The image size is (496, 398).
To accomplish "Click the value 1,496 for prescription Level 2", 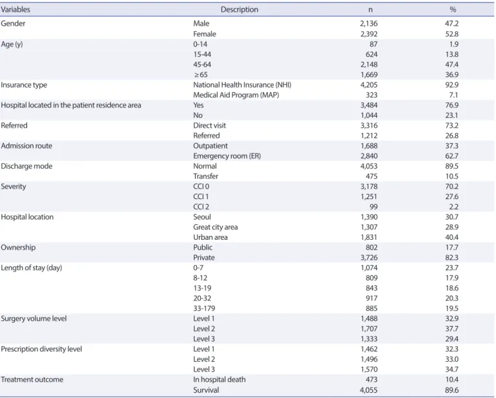I will pyautogui.click(x=369, y=359).
